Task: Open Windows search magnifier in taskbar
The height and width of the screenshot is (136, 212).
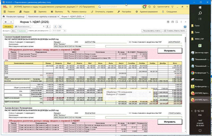Action: 200,13
